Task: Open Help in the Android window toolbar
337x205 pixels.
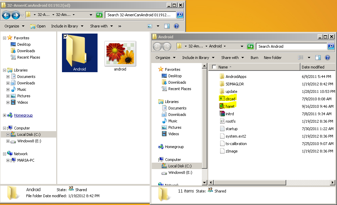Action: [x=328, y=58]
